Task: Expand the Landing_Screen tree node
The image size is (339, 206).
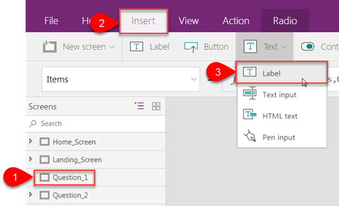Action: click(x=31, y=159)
